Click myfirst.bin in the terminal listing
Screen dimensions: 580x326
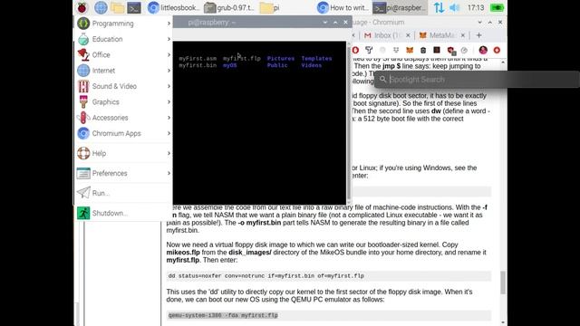tap(198, 65)
